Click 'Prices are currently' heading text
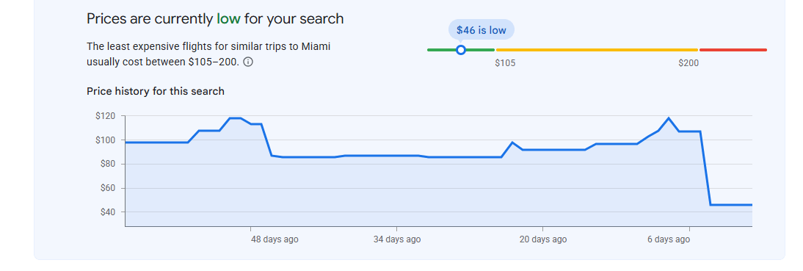The width and height of the screenshot is (803, 271). tap(150, 19)
